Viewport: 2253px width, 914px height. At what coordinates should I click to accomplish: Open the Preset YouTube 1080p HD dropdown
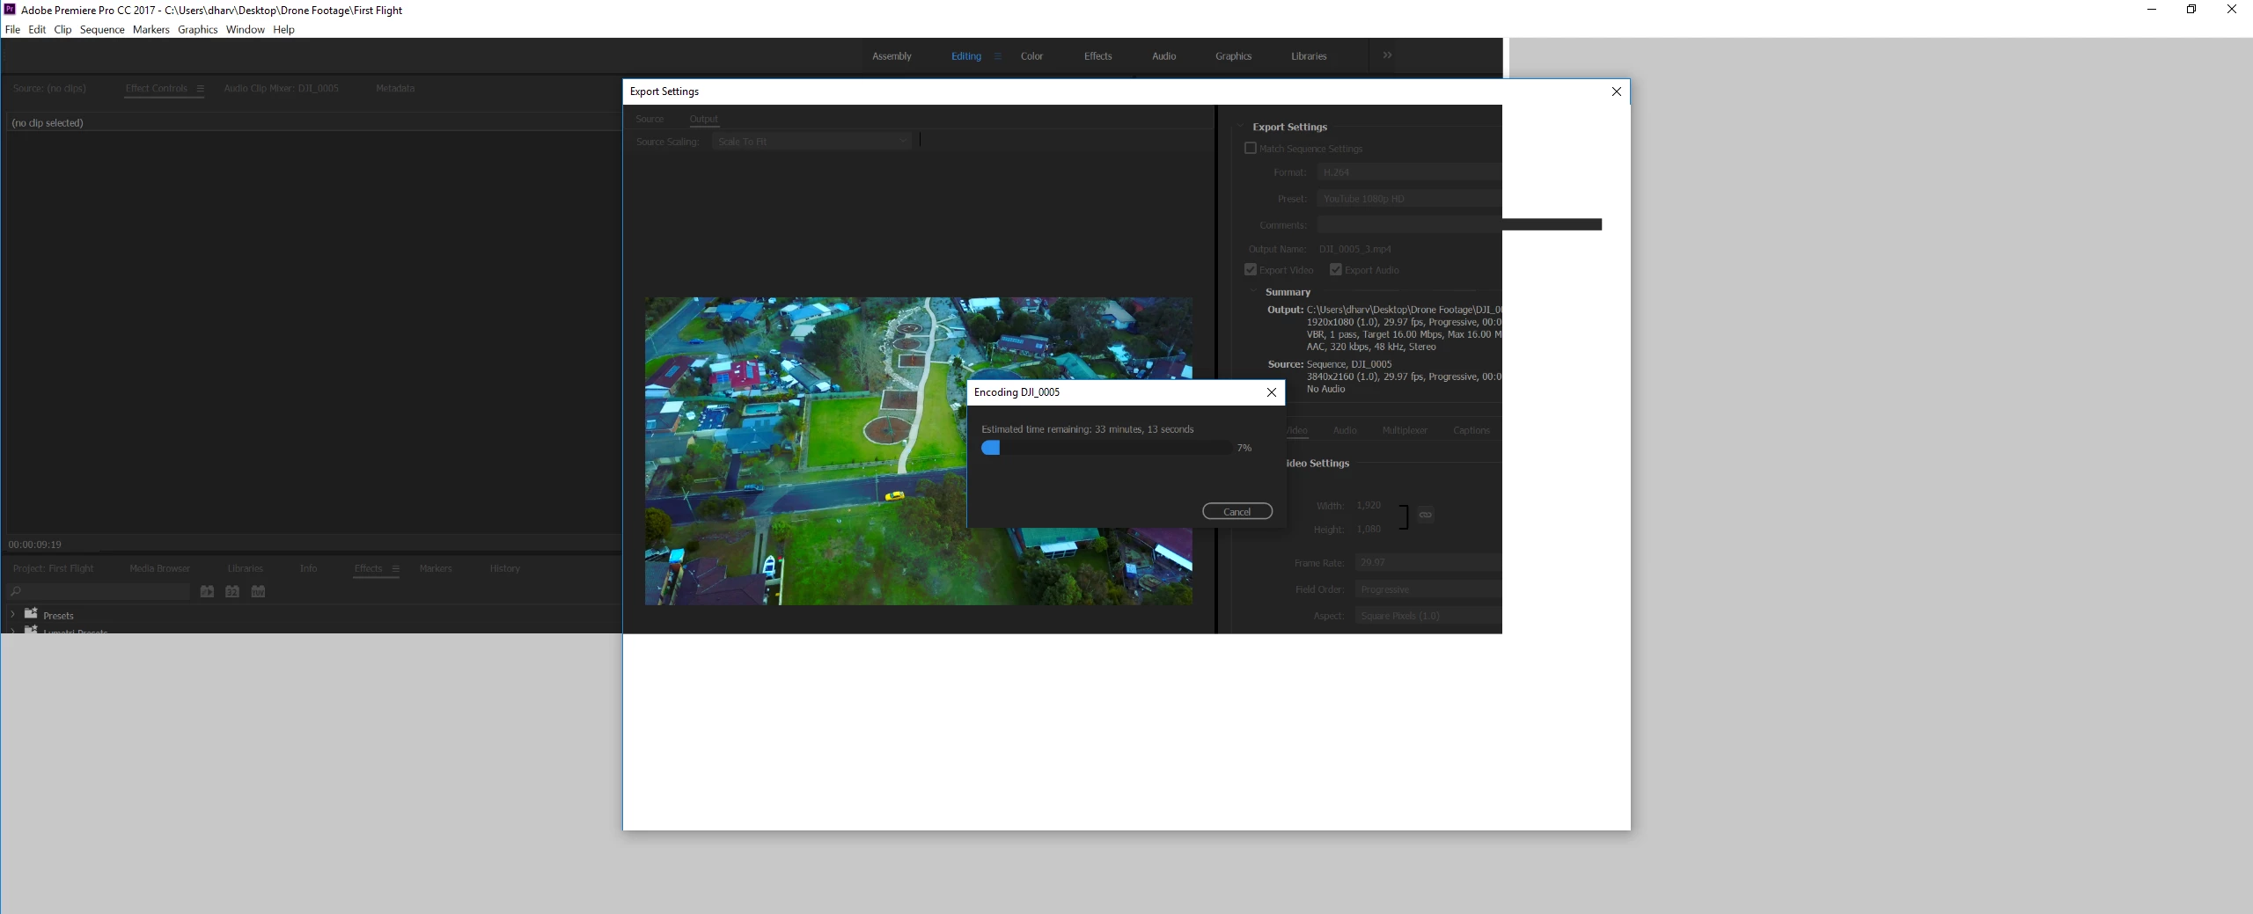(x=1409, y=199)
